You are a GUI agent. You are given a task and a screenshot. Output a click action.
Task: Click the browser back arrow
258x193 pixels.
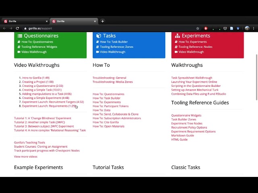point(4,29)
